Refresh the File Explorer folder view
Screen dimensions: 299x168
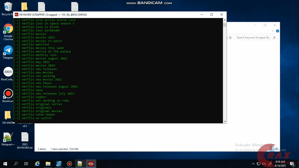click(x=230, y=38)
